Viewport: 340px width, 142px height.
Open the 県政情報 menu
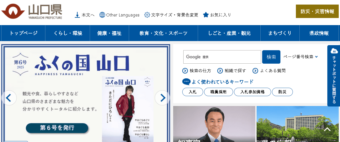pyautogui.click(x=319, y=33)
